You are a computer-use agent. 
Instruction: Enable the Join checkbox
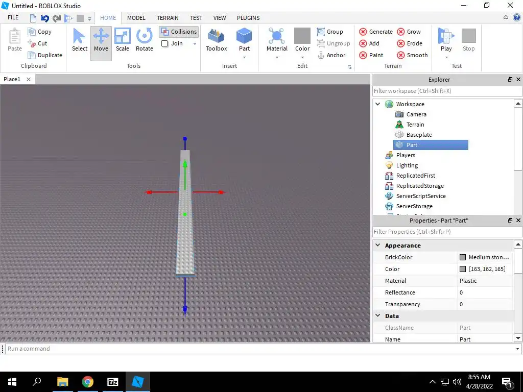[164, 43]
